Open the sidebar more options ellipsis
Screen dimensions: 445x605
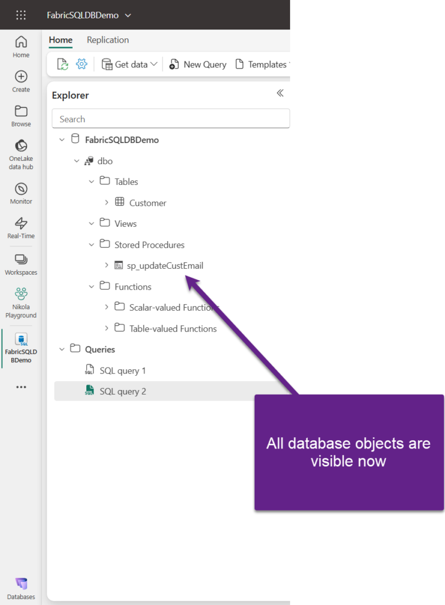pyautogui.click(x=21, y=386)
